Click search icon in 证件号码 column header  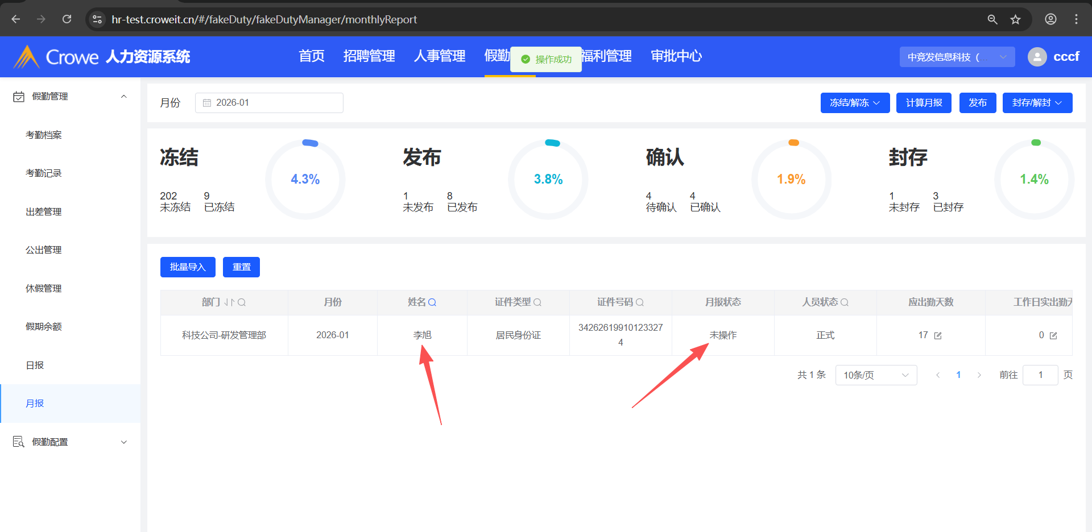[640, 302]
